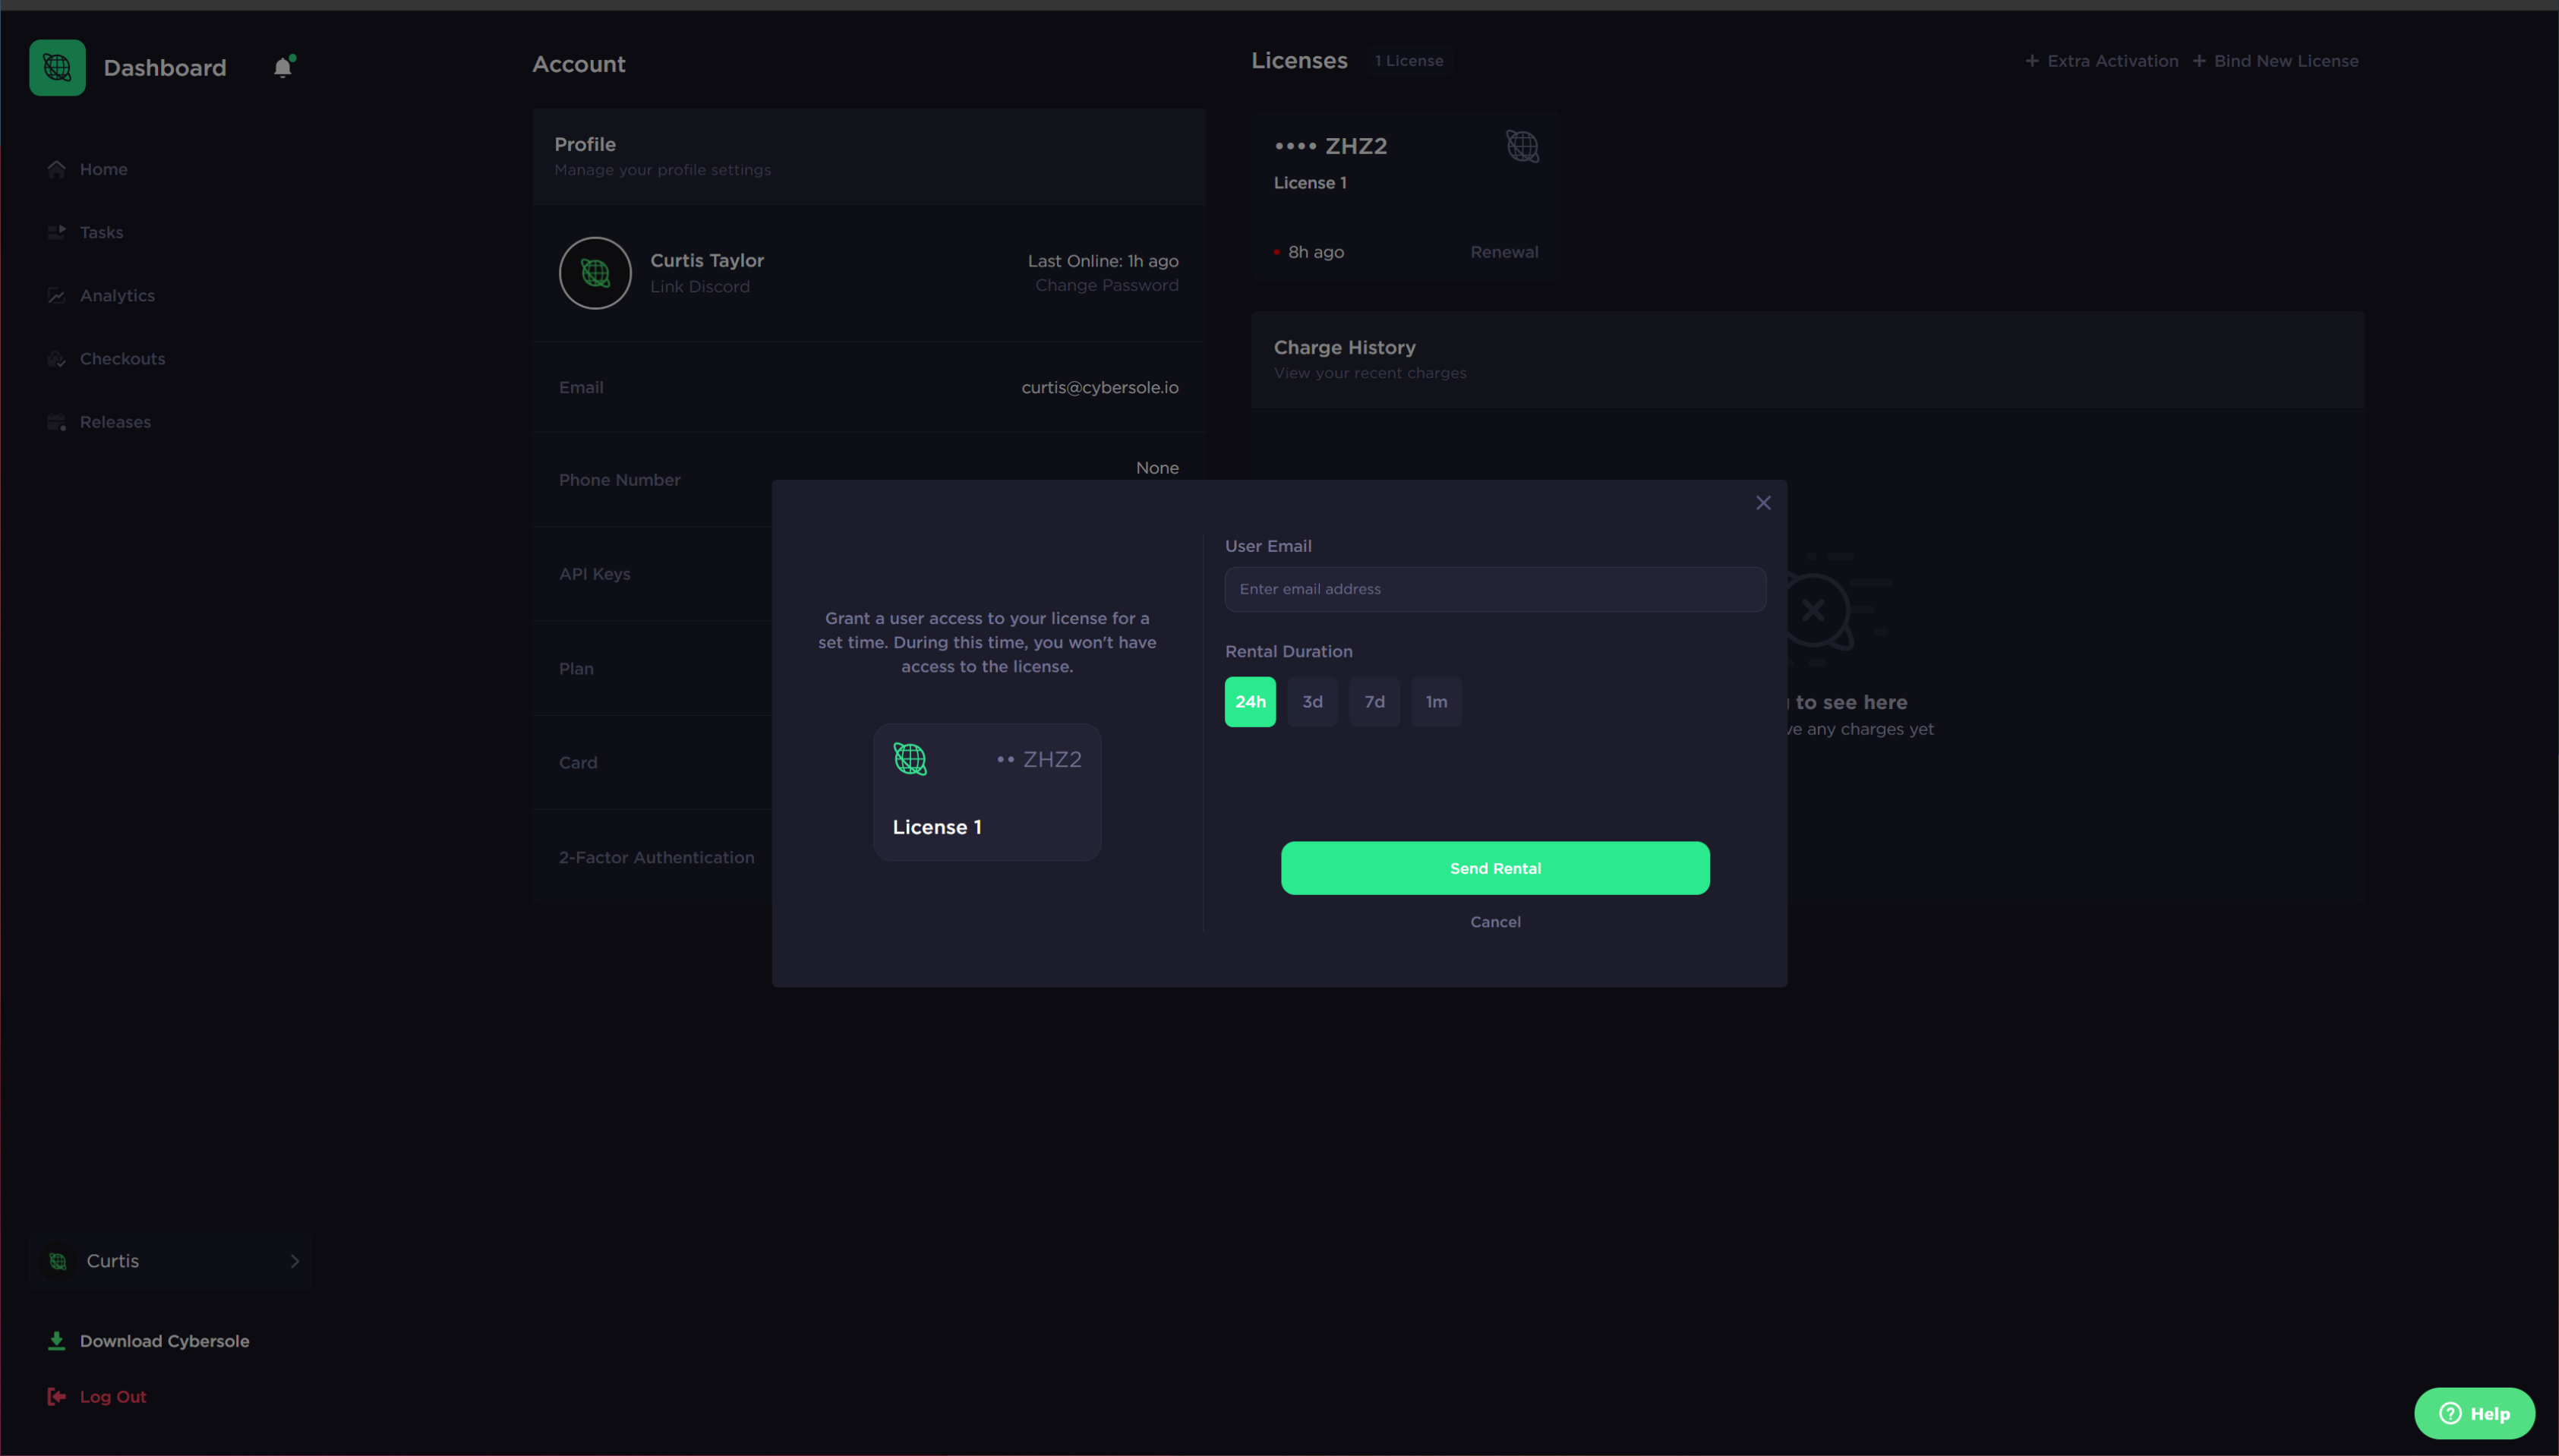Close the rental dialog with X
Viewport: 2559px width, 1456px height.
[1763, 503]
